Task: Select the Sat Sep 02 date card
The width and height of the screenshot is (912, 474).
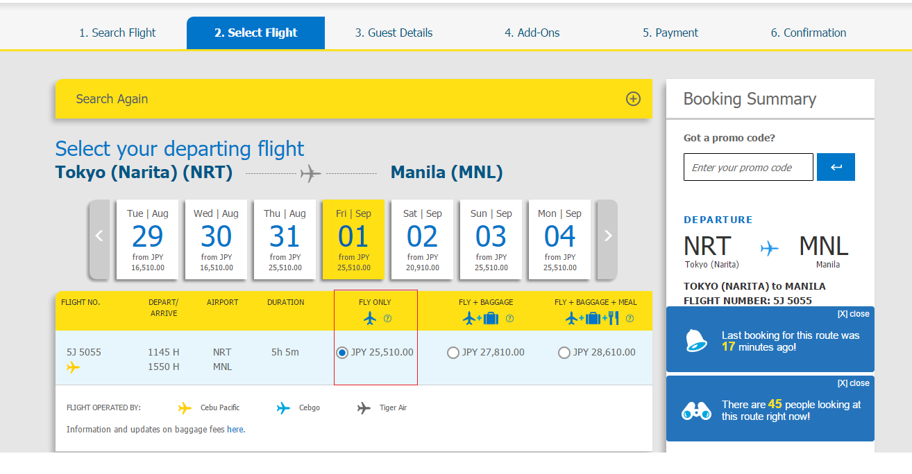Action: [422, 240]
